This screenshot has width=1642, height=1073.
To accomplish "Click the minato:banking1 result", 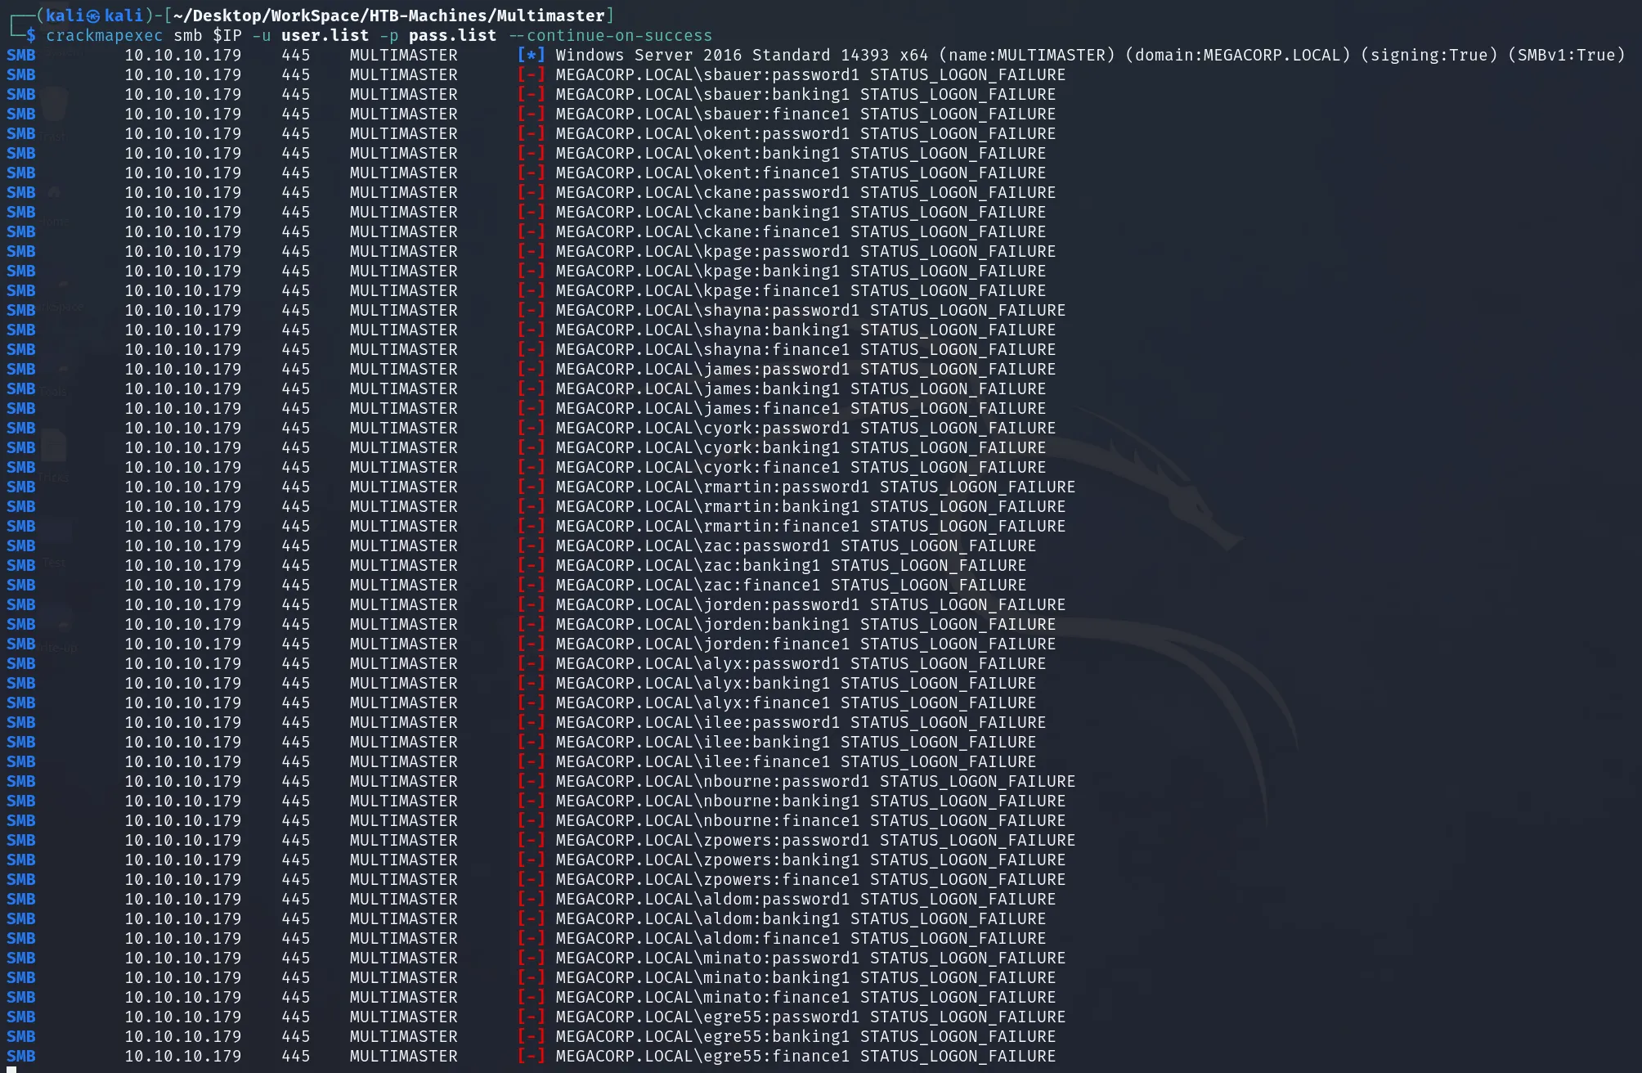I will pos(805,977).
